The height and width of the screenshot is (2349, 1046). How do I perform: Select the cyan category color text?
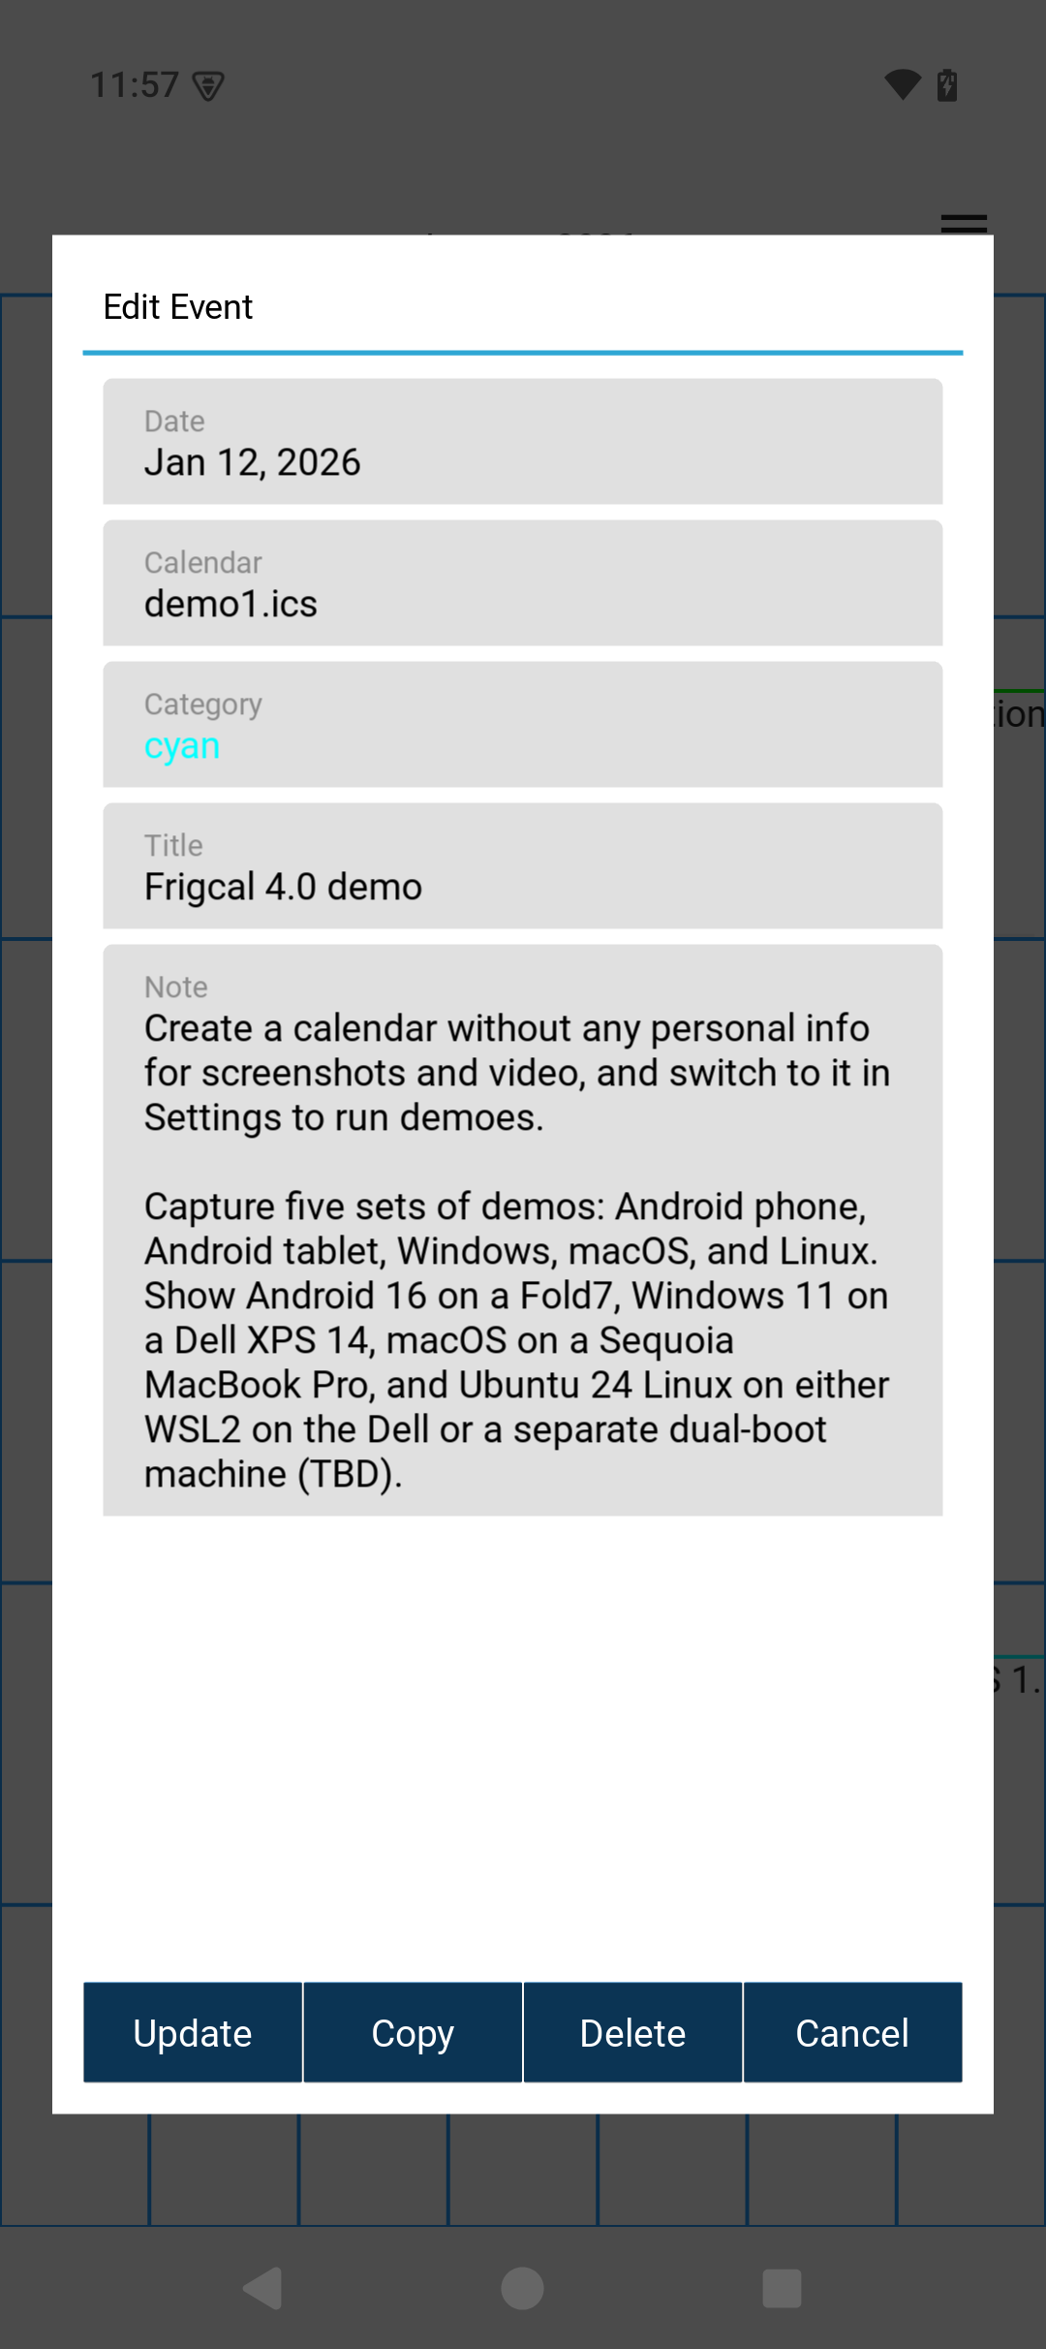coord(182,746)
